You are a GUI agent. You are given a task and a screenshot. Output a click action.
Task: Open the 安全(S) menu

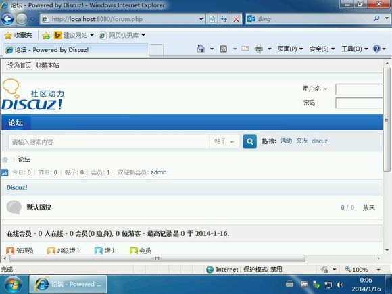coord(322,49)
